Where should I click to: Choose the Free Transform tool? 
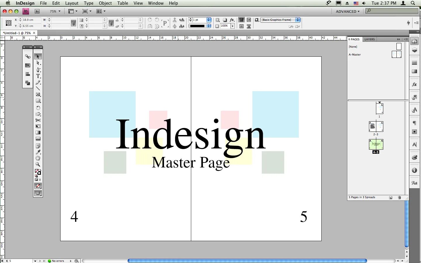pos(38,126)
